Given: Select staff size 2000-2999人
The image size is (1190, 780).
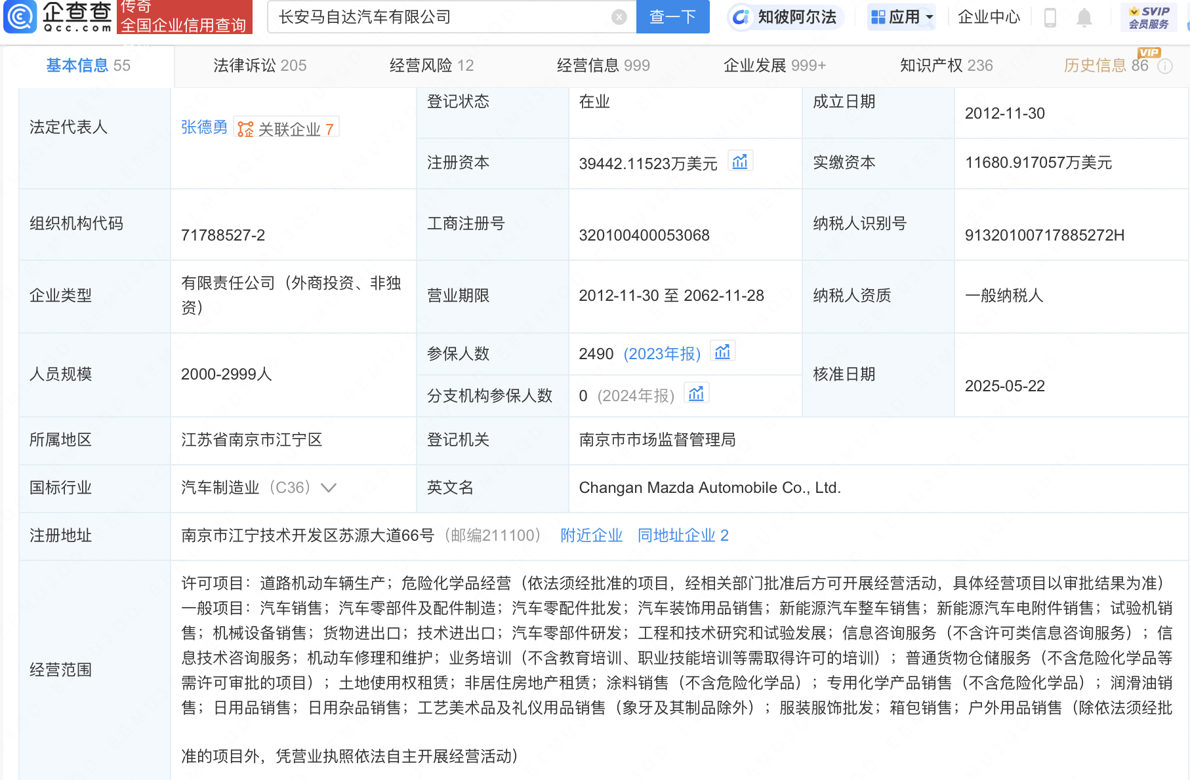Looking at the screenshot, I should point(226,374).
